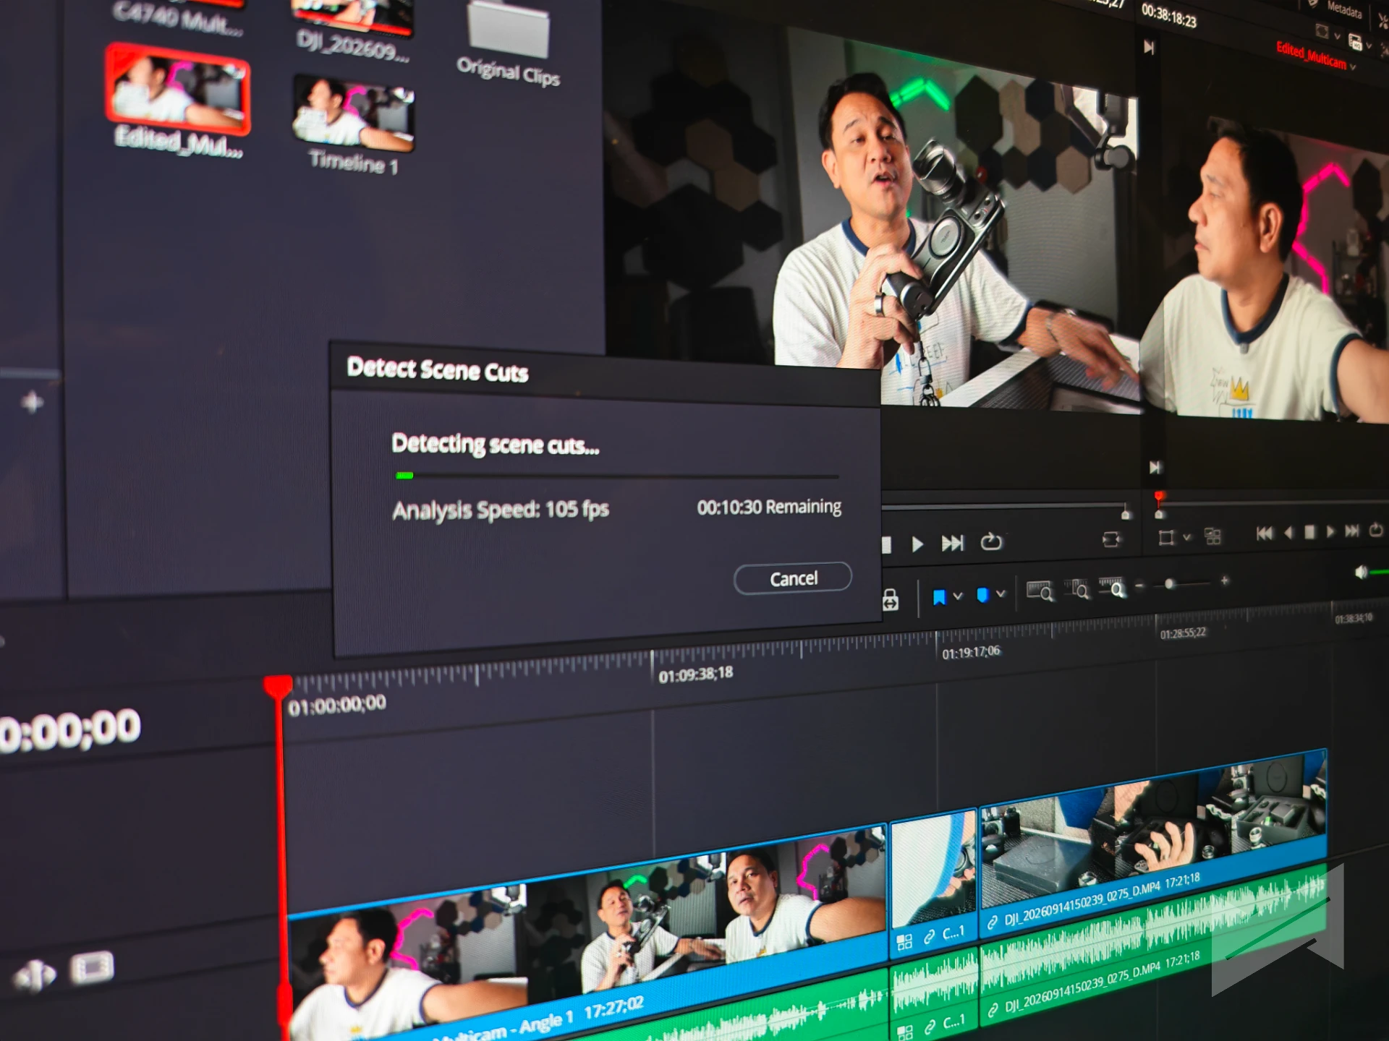Click the match frame icon in source viewer
Screen dimensions: 1389x1041
coord(1111,539)
